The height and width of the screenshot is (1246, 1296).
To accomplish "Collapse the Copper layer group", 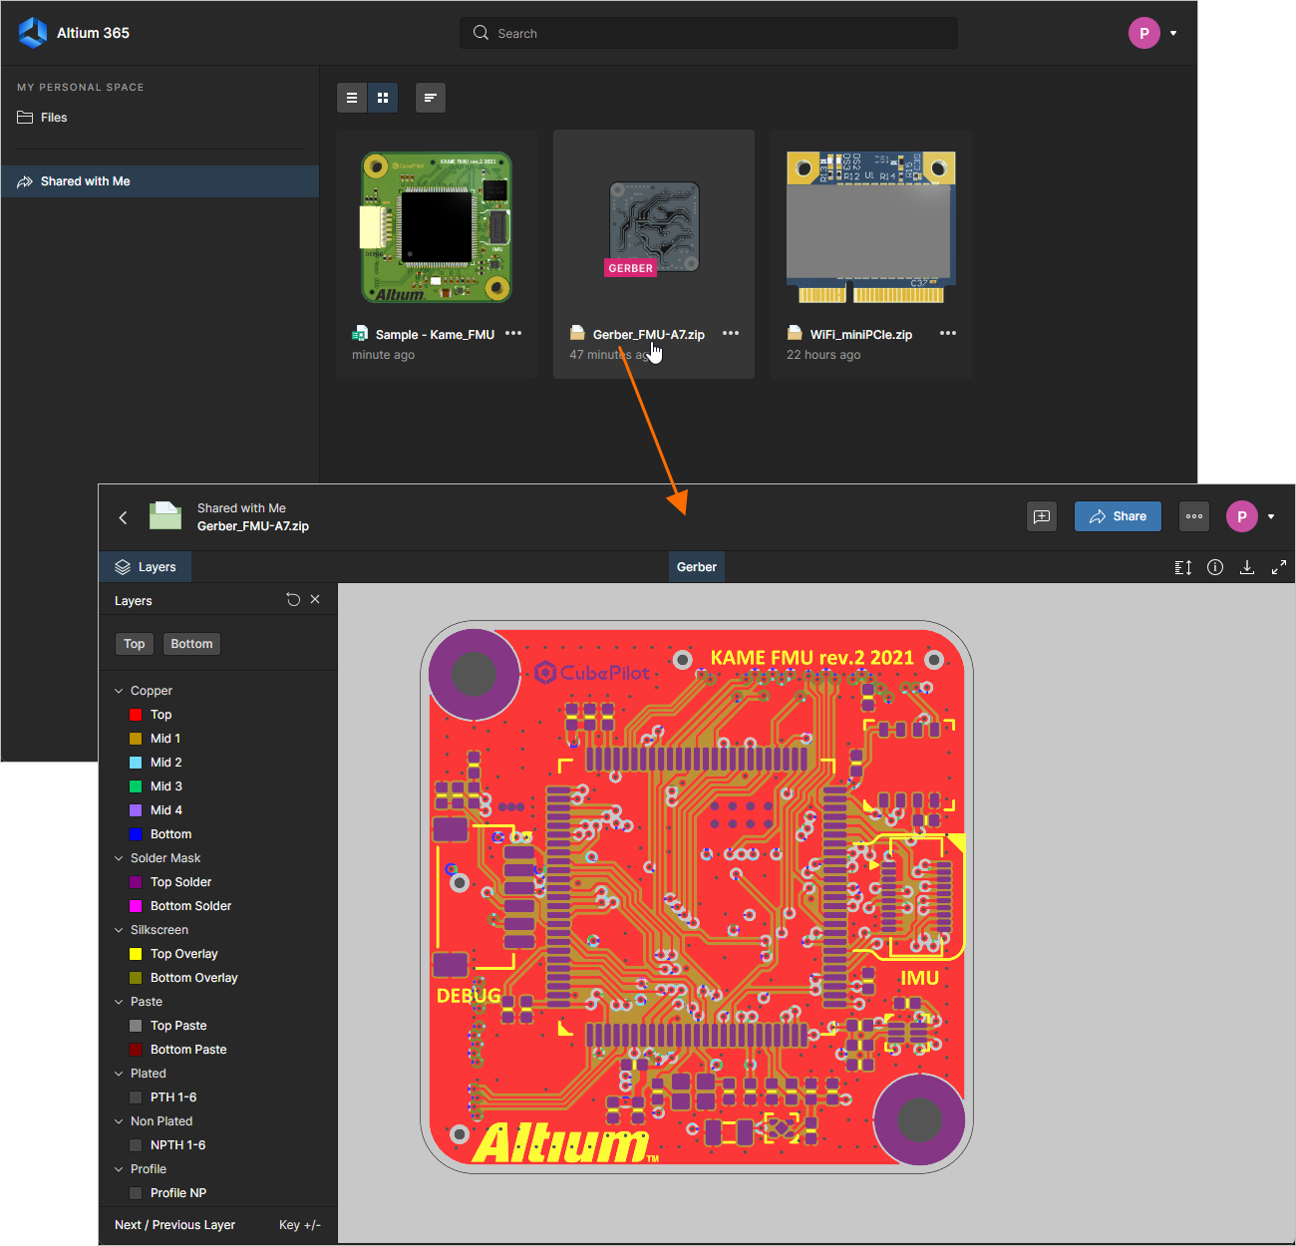I will (119, 690).
